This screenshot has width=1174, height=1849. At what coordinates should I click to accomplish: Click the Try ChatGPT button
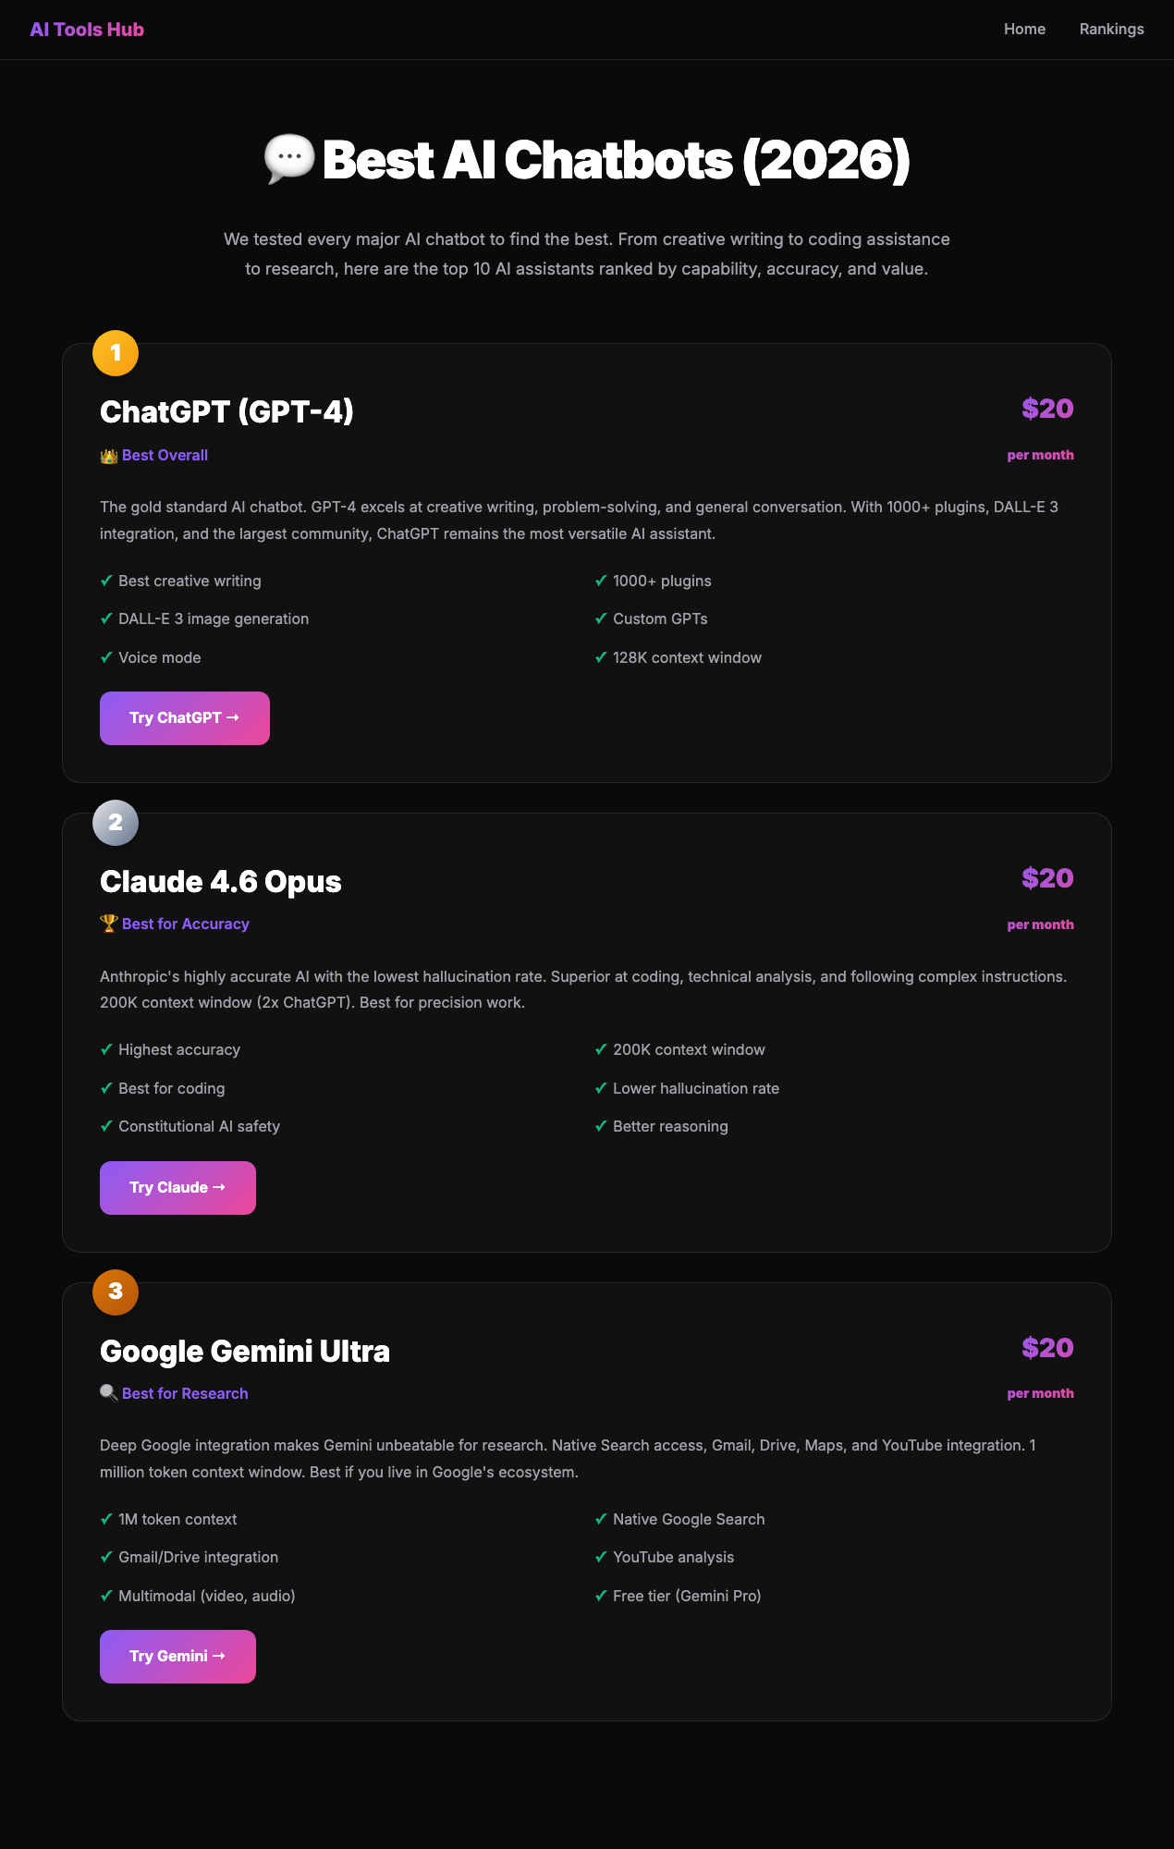point(184,717)
